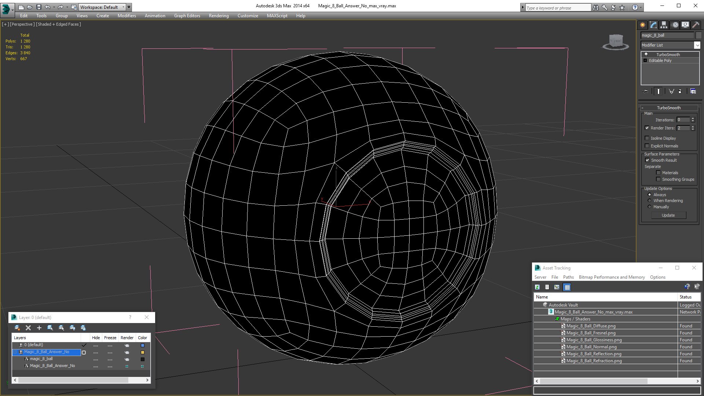Click Freeze/Unfreeze All Layers icon

[x=83, y=328]
